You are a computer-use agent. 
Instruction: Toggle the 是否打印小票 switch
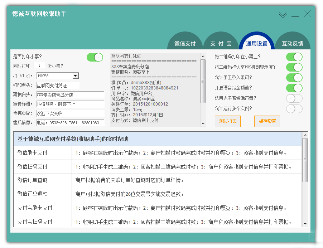(95, 57)
